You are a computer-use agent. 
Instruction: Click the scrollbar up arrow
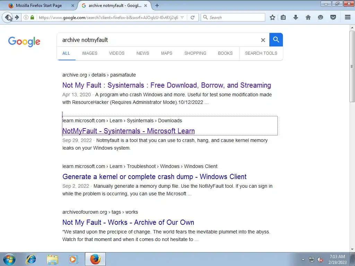pos(352,27)
